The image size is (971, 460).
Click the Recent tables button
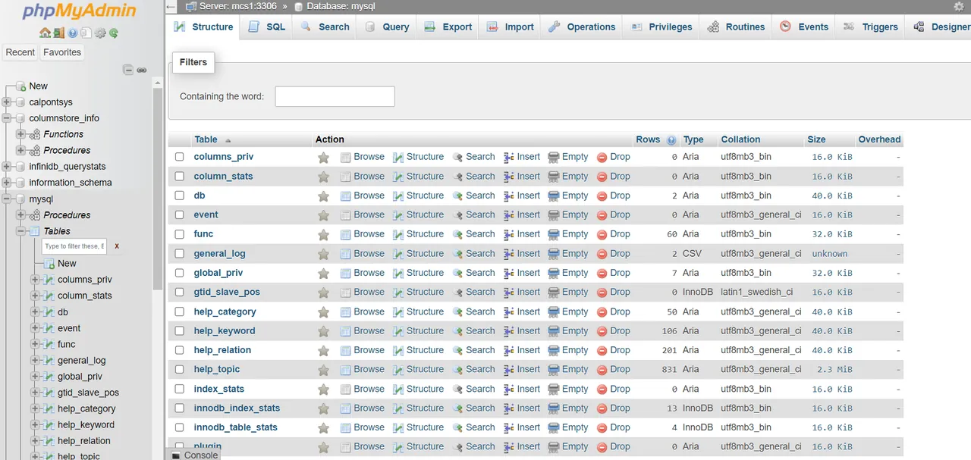pyautogui.click(x=20, y=52)
